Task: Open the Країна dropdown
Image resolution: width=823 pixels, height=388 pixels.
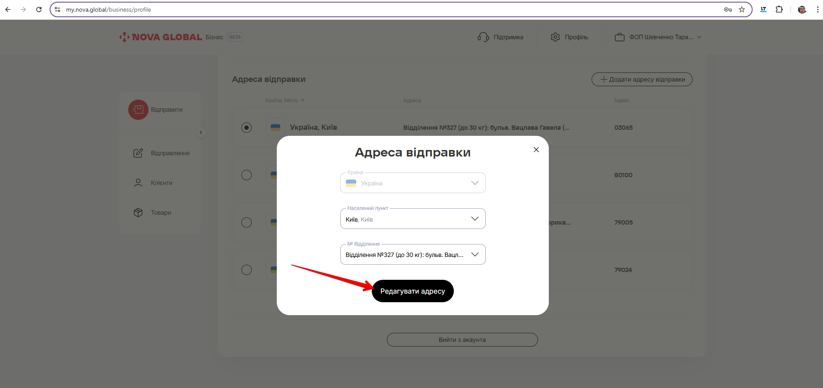Action: [412, 183]
